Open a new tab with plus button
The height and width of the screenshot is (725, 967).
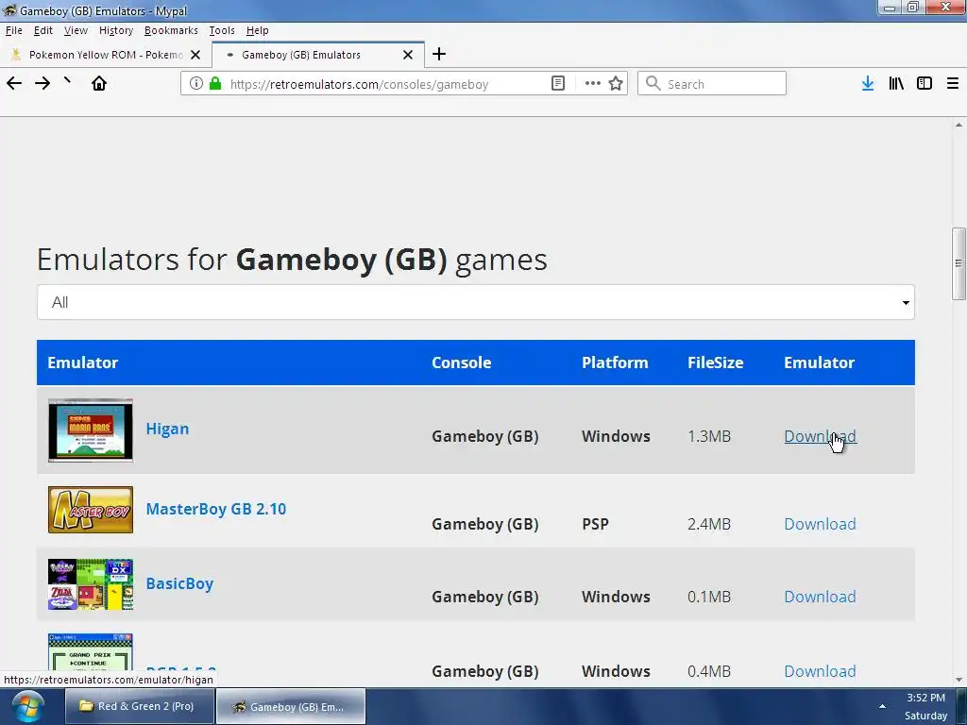point(439,54)
